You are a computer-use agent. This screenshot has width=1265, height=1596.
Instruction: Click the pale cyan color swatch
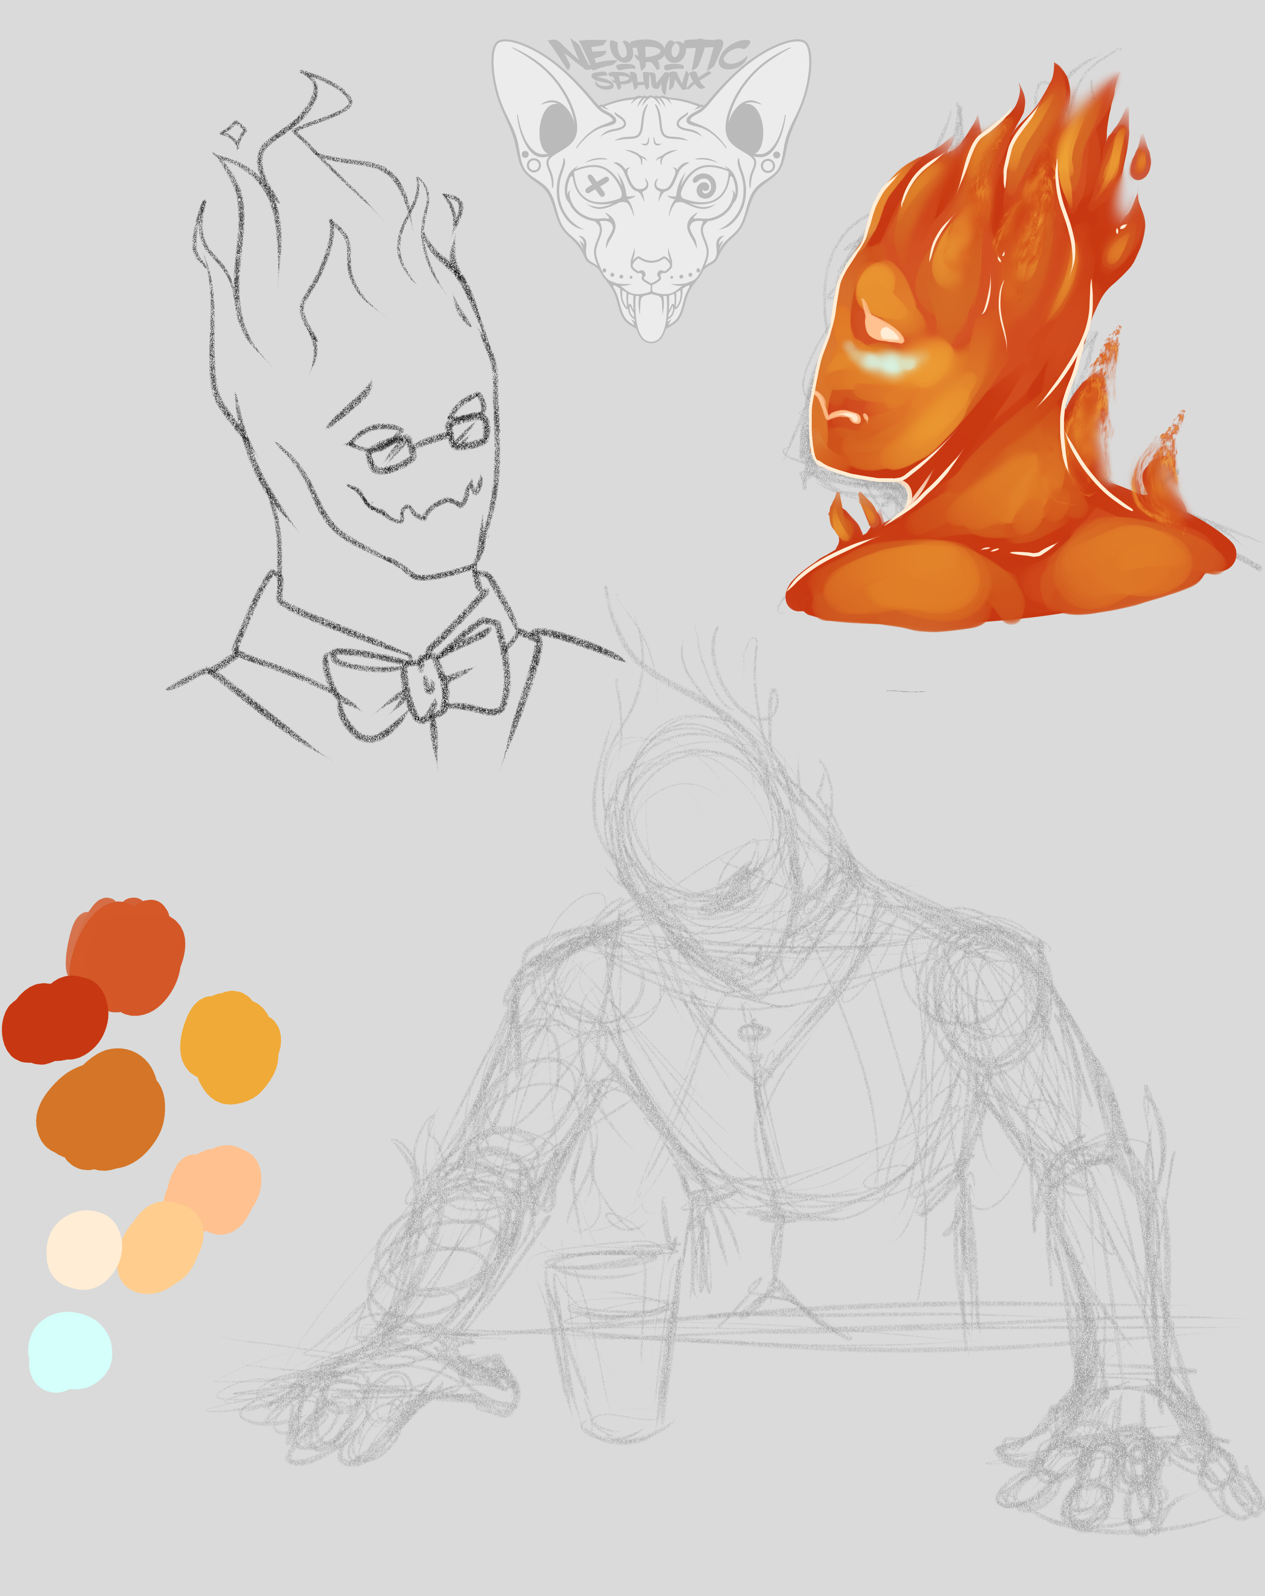(x=70, y=1352)
